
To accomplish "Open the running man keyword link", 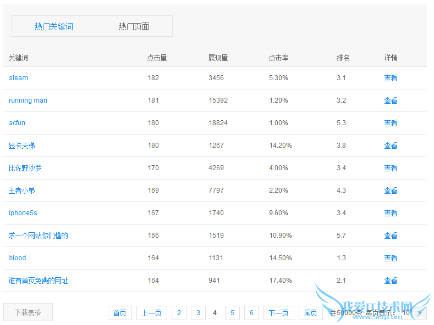I will pos(28,100).
